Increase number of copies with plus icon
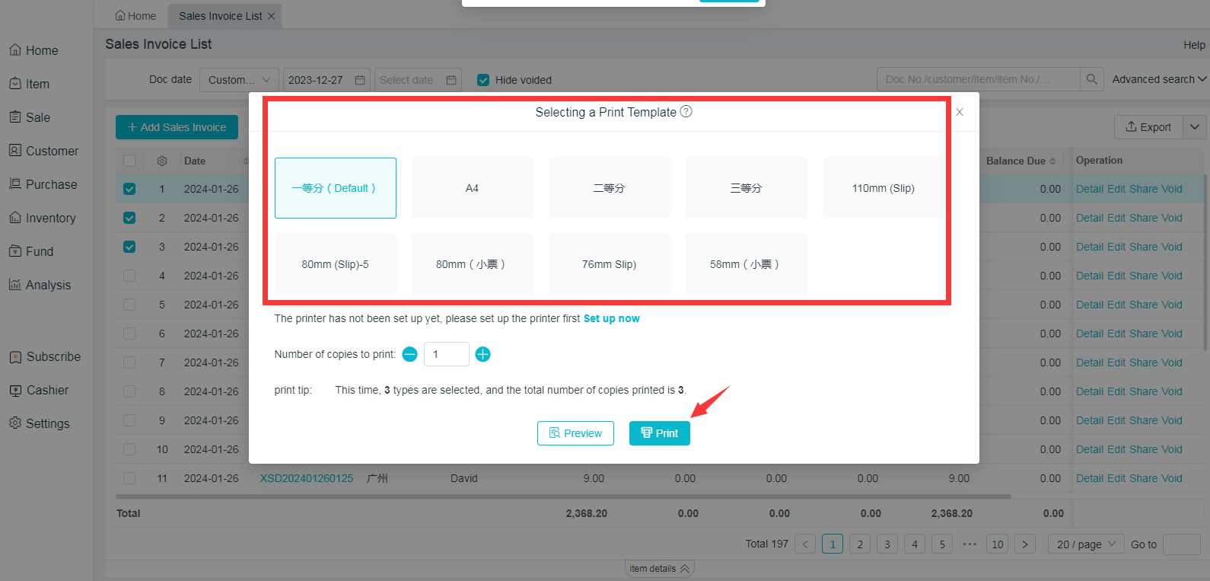This screenshot has height=581, width=1210. (482, 354)
